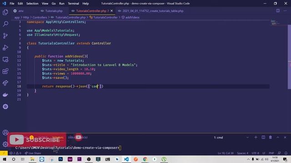Open the Live Share activity bar view
Image resolution: width=291 pixels, height=163 pixels.
5,83
